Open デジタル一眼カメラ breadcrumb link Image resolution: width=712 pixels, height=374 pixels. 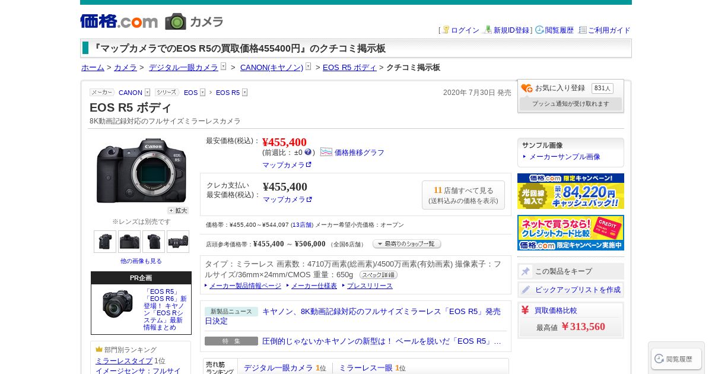(183, 68)
